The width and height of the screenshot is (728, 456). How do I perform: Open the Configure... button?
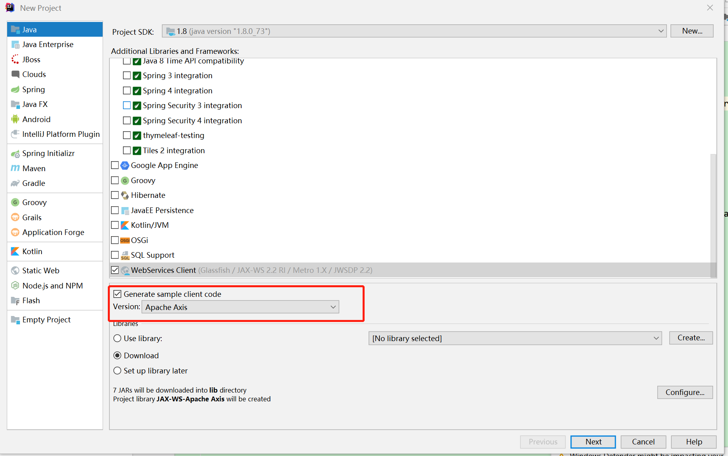(685, 392)
